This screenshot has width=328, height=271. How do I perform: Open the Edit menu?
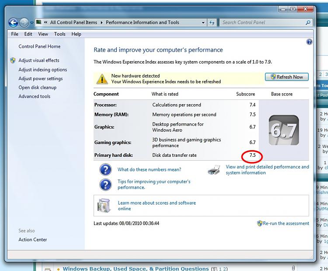[28, 34]
